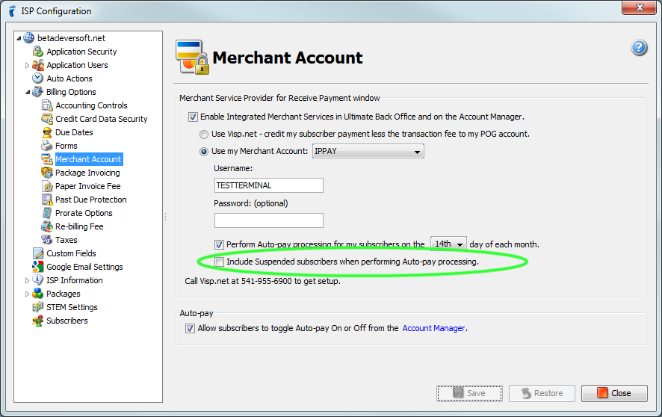Click the large Merchant Account header icon
Image resolution: width=662 pixels, height=417 pixels.
pos(192,58)
